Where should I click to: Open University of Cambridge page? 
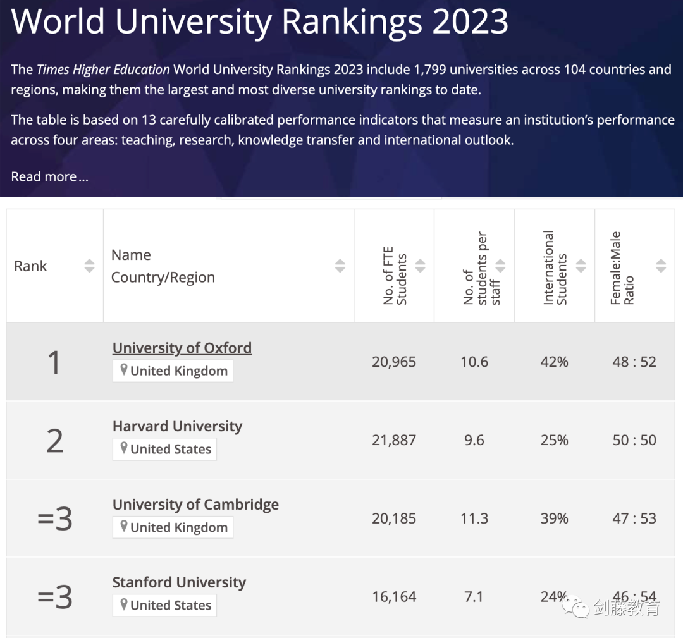195,505
